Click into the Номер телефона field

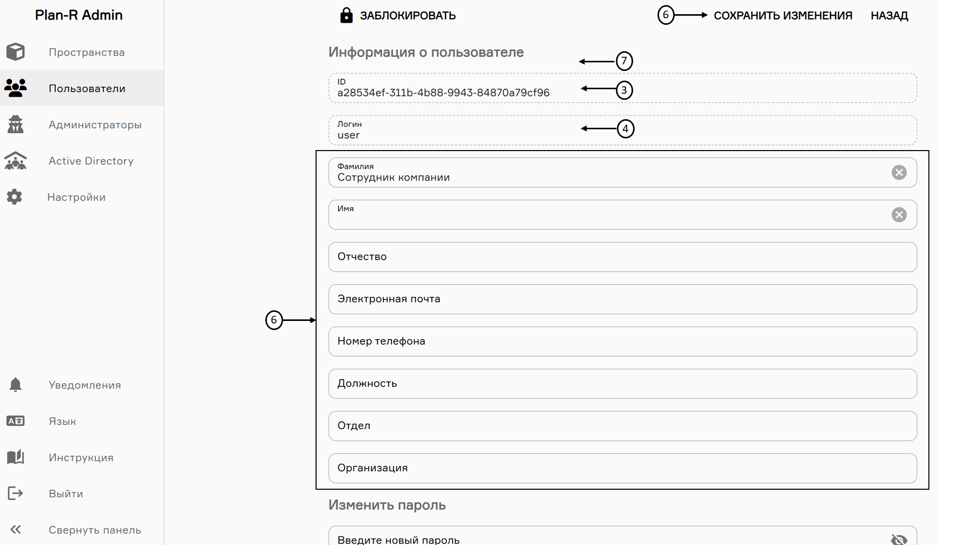(622, 341)
